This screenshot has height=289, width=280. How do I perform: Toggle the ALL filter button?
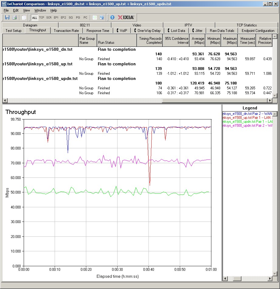pyautogui.click(x=34, y=18)
